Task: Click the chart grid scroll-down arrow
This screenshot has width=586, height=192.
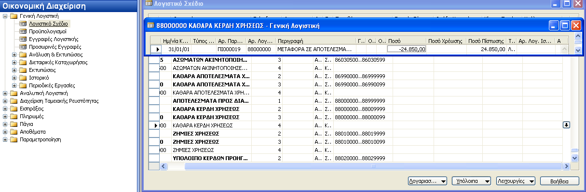Action: (574, 157)
